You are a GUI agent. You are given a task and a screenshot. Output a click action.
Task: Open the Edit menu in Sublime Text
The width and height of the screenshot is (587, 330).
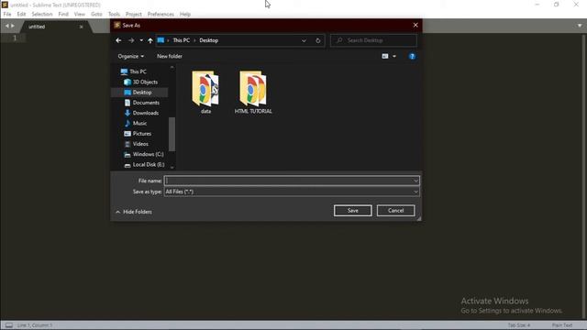(x=21, y=15)
